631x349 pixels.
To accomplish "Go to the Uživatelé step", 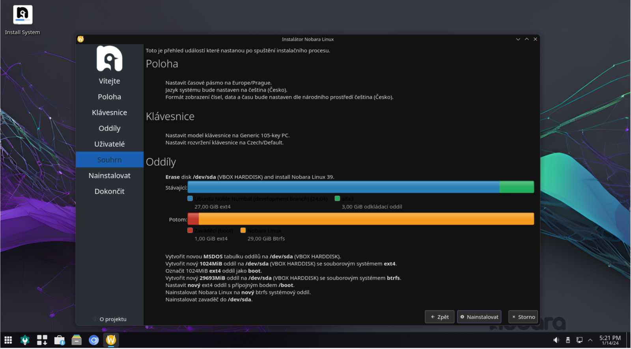I will pos(110,144).
